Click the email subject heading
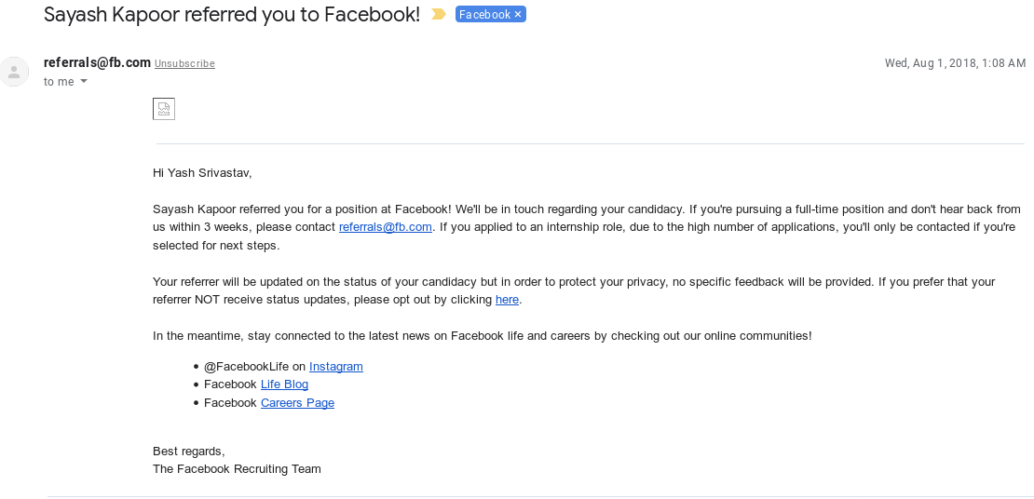 pyautogui.click(x=231, y=14)
